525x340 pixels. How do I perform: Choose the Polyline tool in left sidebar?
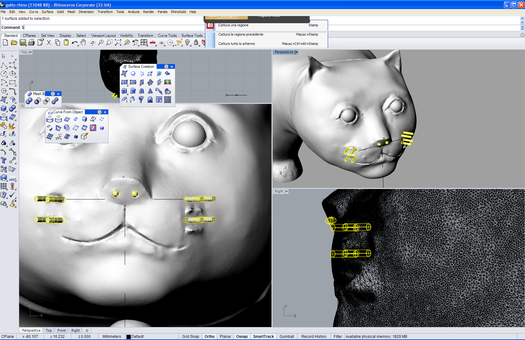(4, 65)
